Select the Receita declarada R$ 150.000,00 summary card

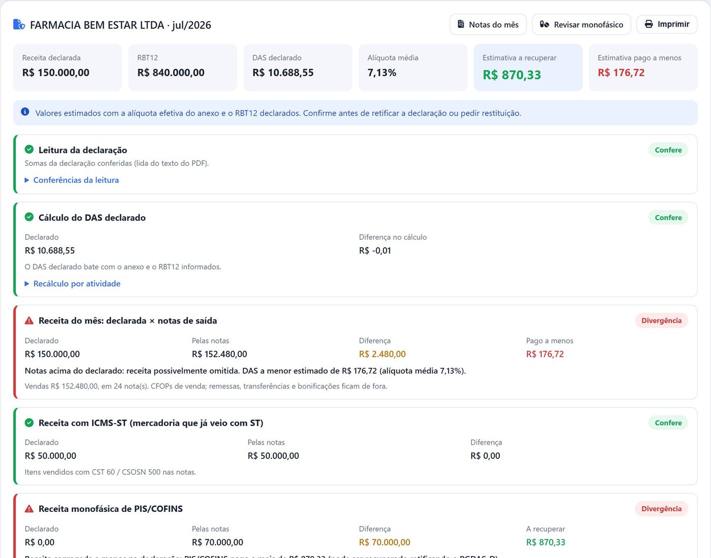tap(68, 67)
